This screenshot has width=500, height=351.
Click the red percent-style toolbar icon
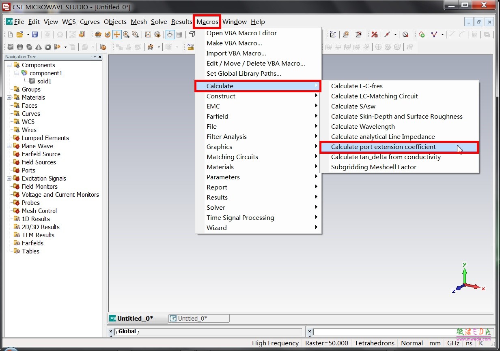coord(375,35)
